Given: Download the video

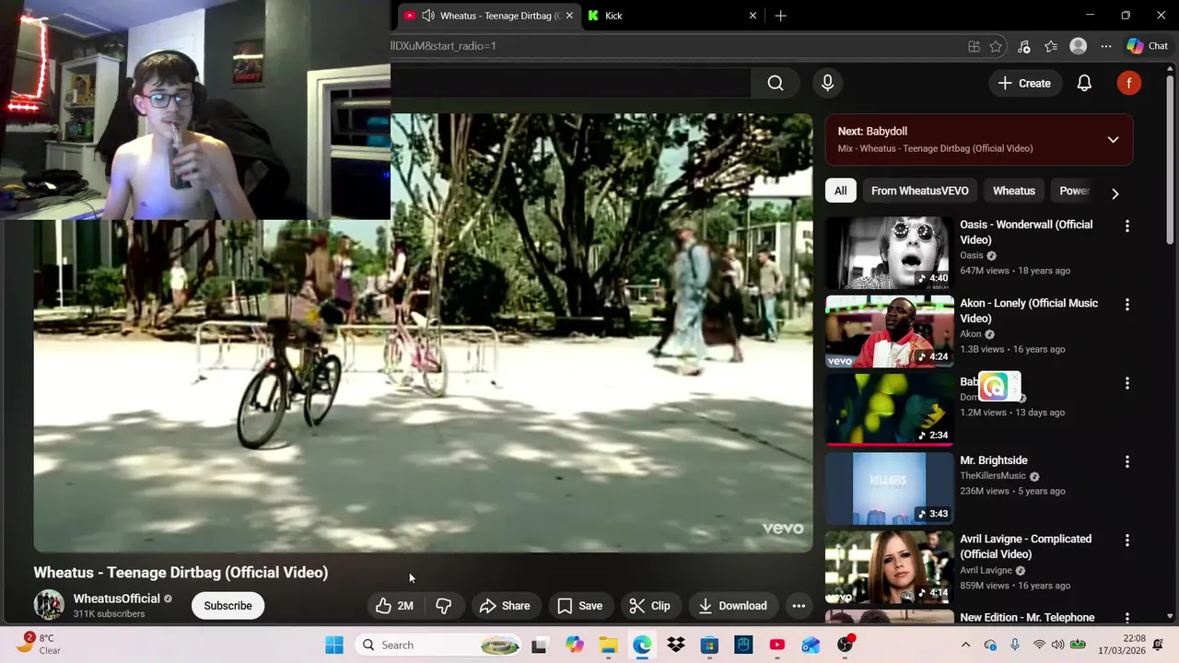Looking at the screenshot, I should 733,605.
